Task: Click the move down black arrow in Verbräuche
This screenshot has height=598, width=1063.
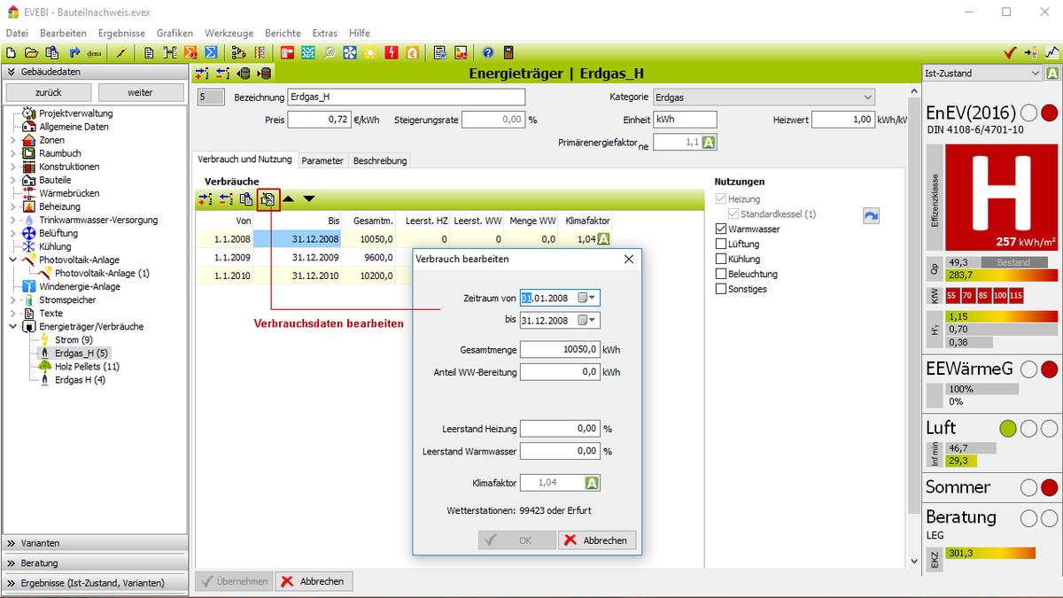Action: coord(308,199)
